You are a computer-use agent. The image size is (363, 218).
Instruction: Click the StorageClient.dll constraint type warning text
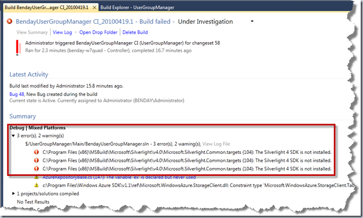tap(198, 185)
